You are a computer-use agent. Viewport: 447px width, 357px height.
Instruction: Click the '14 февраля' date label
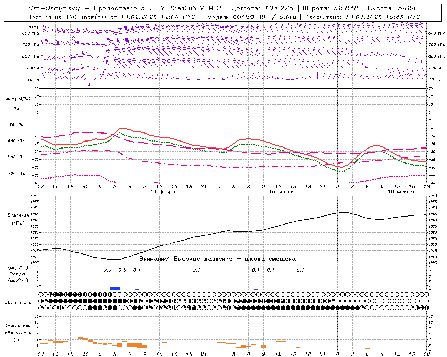[166, 192]
